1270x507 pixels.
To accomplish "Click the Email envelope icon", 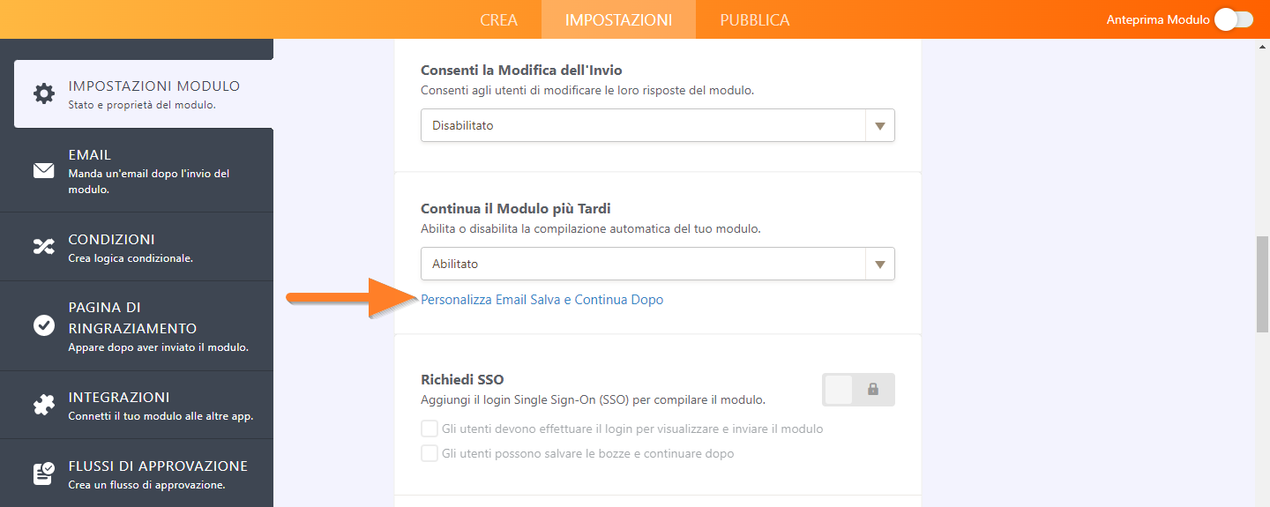I will (x=43, y=170).
